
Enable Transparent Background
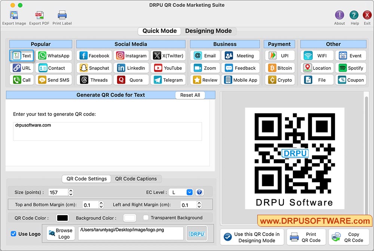(x=146, y=218)
